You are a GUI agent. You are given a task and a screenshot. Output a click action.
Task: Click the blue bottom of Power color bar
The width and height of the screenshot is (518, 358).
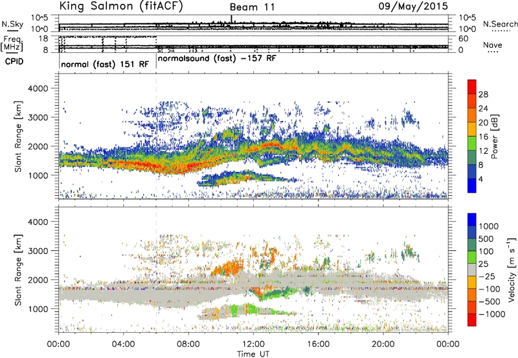point(472,185)
